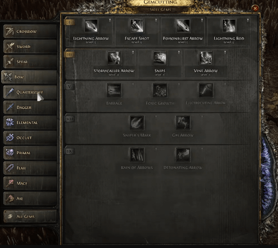
Task: Switch to the Quarterstaff category
Action: 30,92
